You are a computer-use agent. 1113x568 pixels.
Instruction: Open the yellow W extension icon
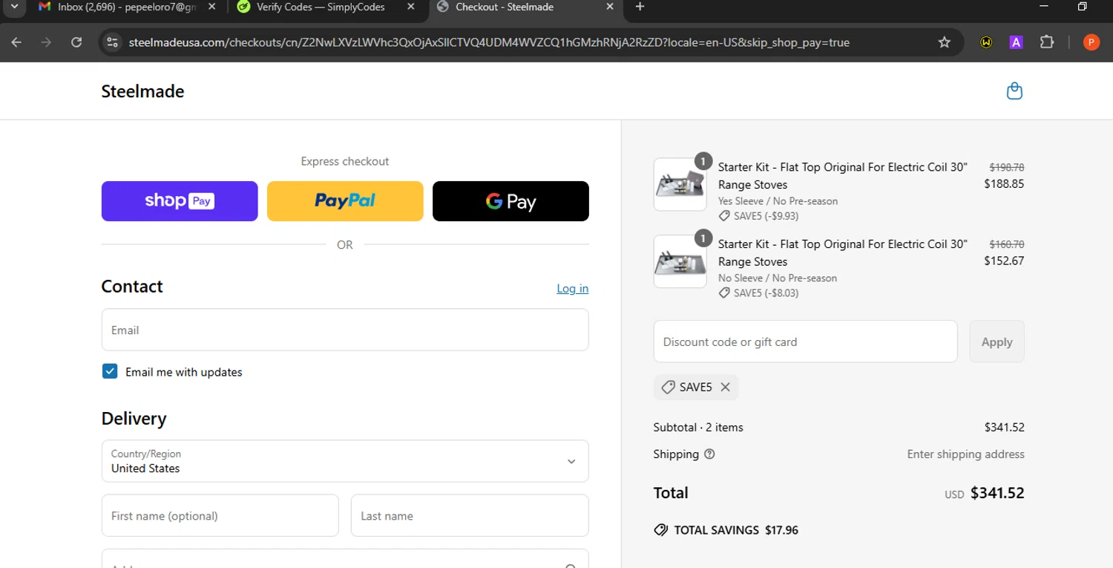(x=986, y=42)
